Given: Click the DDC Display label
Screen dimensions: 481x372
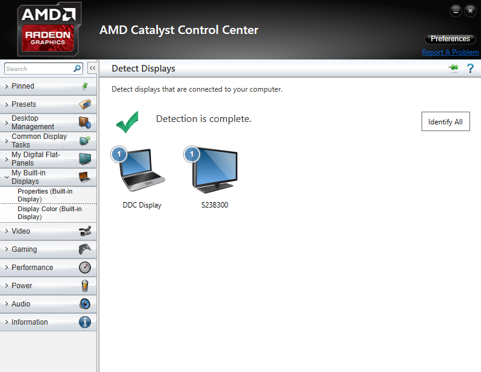Looking at the screenshot, I should (x=142, y=205).
